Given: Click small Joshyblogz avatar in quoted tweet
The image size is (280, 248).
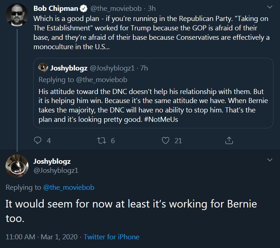Looking at the screenshot, I should click(x=43, y=68).
